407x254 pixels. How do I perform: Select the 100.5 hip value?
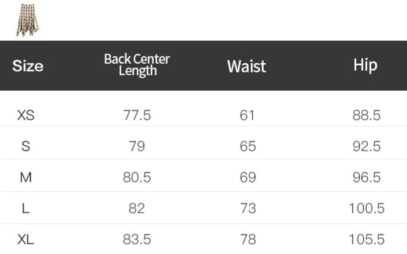367,209
